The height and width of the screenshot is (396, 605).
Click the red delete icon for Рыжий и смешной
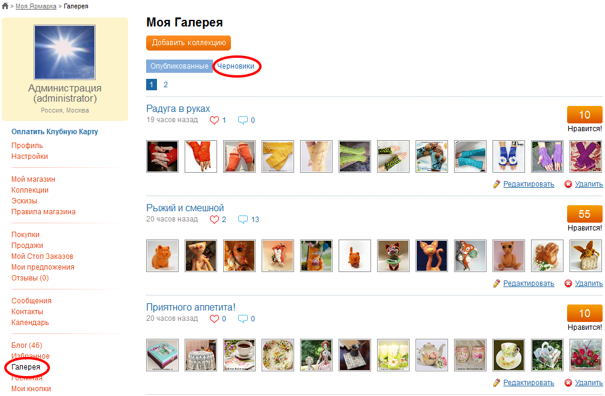tap(568, 283)
